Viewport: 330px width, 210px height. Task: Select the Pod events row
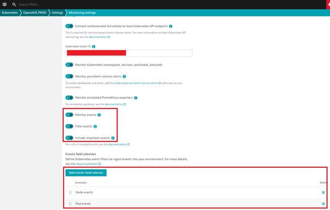point(195,204)
